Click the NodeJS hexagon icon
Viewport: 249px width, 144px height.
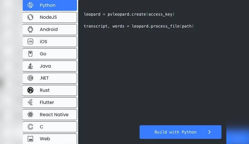pos(30,17)
